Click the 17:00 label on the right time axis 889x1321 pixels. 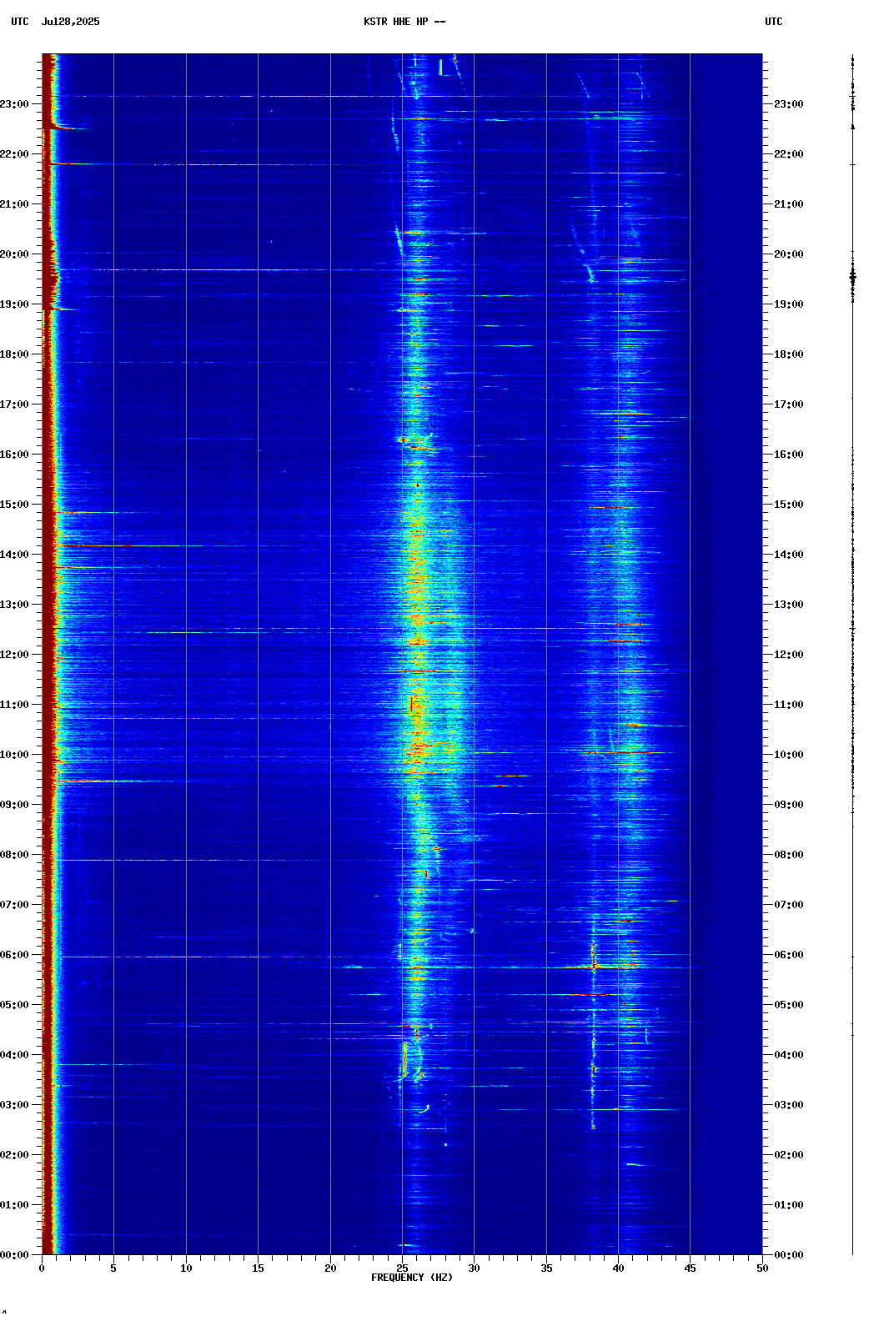click(x=789, y=404)
